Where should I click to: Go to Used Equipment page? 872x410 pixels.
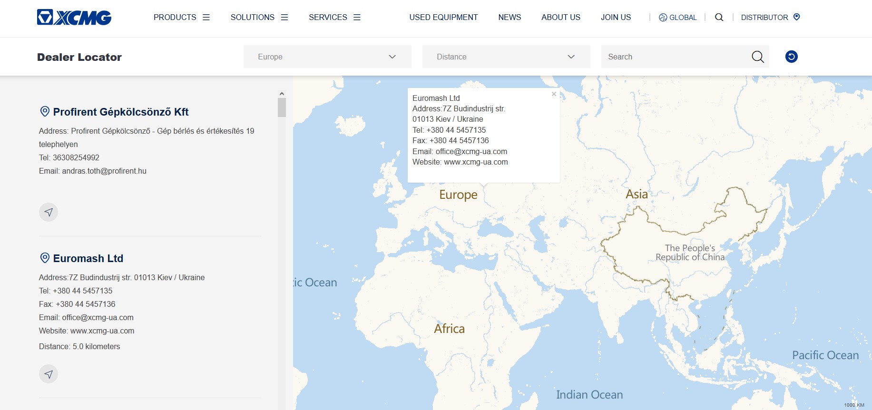[x=443, y=17]
